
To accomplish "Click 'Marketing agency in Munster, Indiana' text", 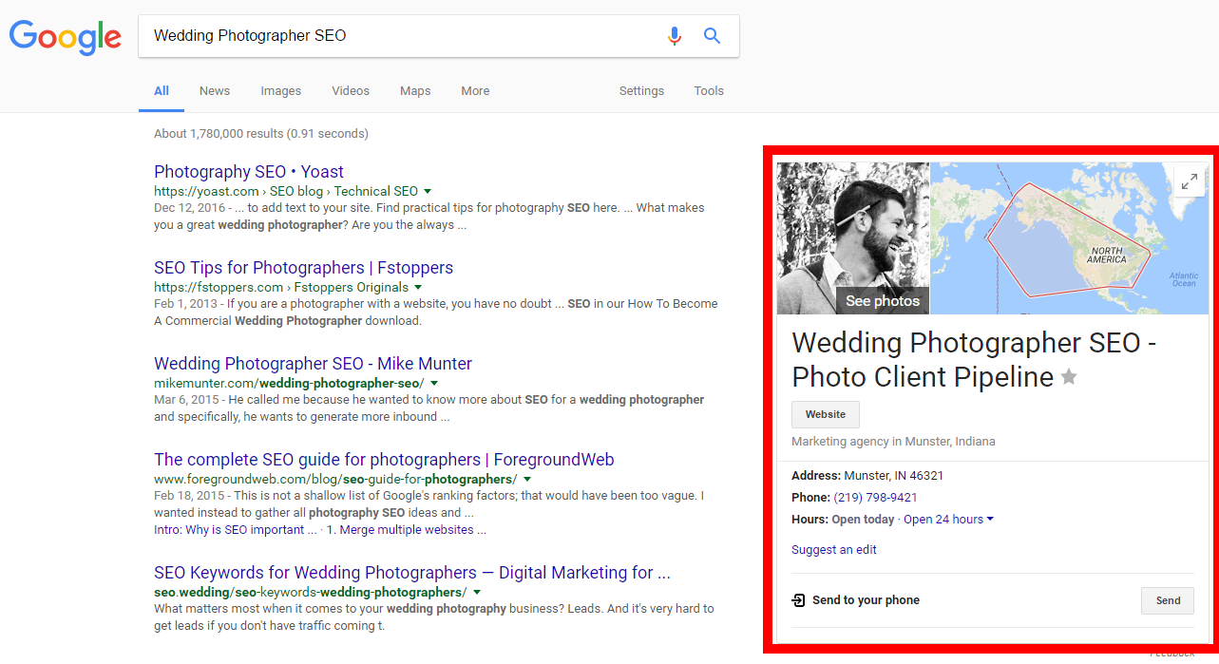I will coord(894,442).
